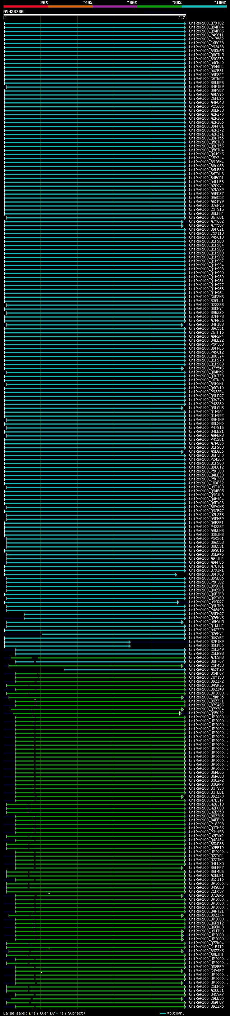Select the UniRef100_Q6F3F3 label
Screen dimensions: 230x1016
[x=206, y=594]
